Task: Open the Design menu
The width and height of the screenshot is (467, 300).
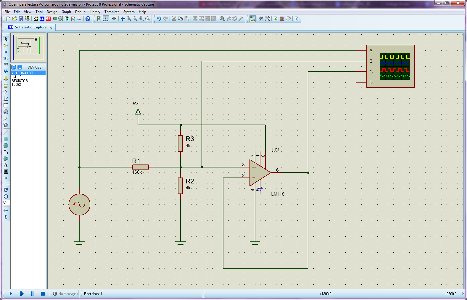Action: 52,12
